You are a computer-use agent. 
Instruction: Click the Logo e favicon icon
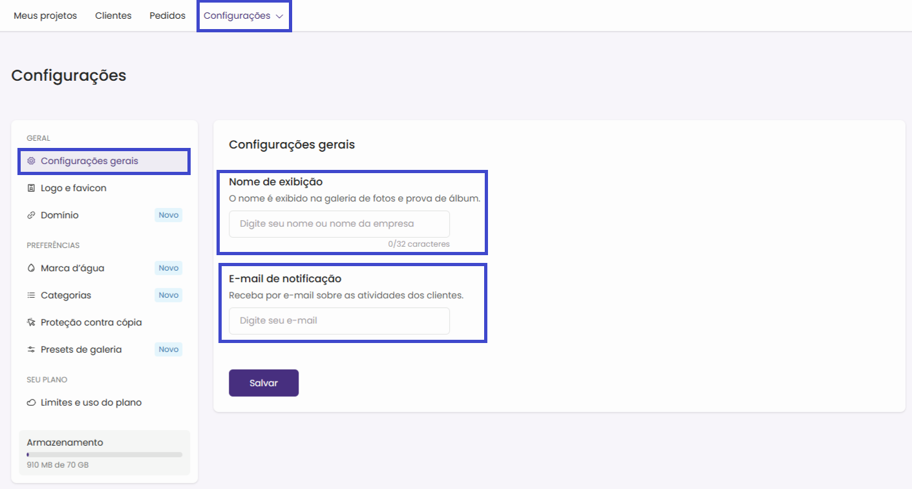coord(31,188)
